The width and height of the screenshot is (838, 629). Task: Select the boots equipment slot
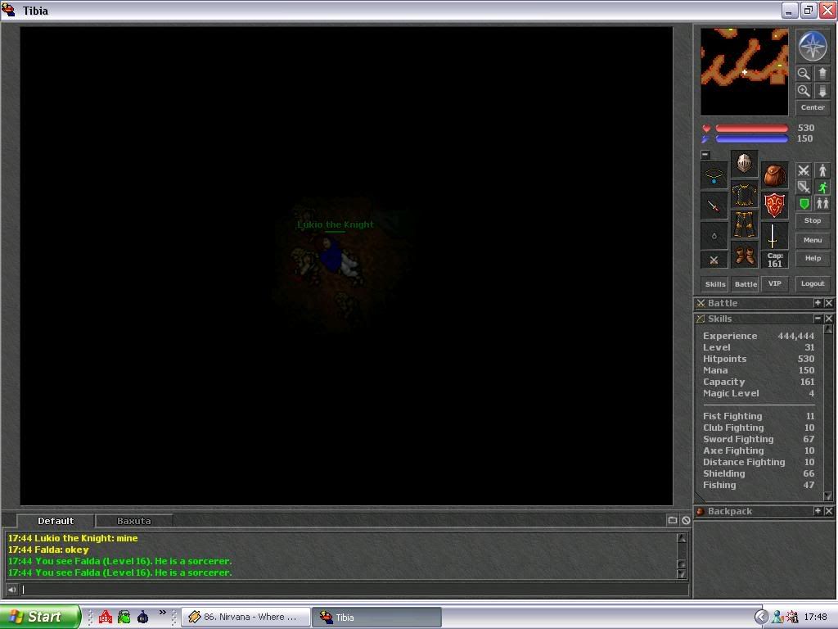pos(744,255)
